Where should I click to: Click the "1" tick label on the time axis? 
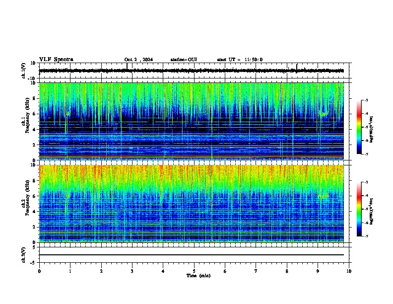70,271
